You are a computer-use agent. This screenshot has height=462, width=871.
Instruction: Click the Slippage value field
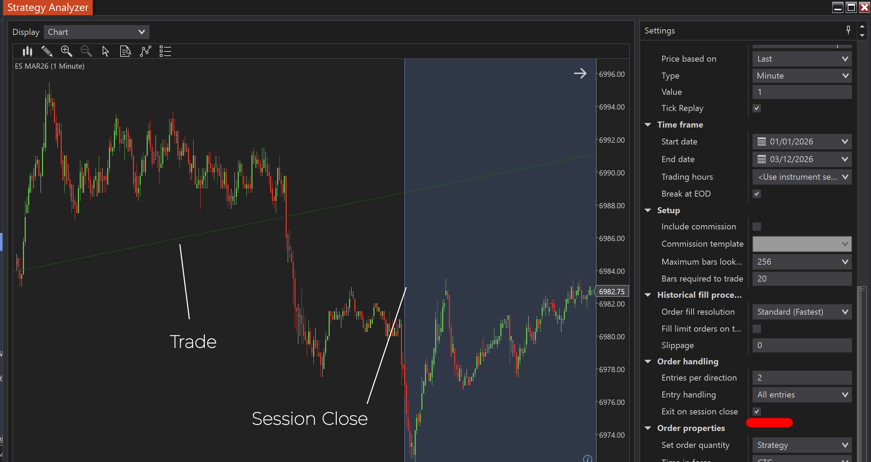point(802,345)
